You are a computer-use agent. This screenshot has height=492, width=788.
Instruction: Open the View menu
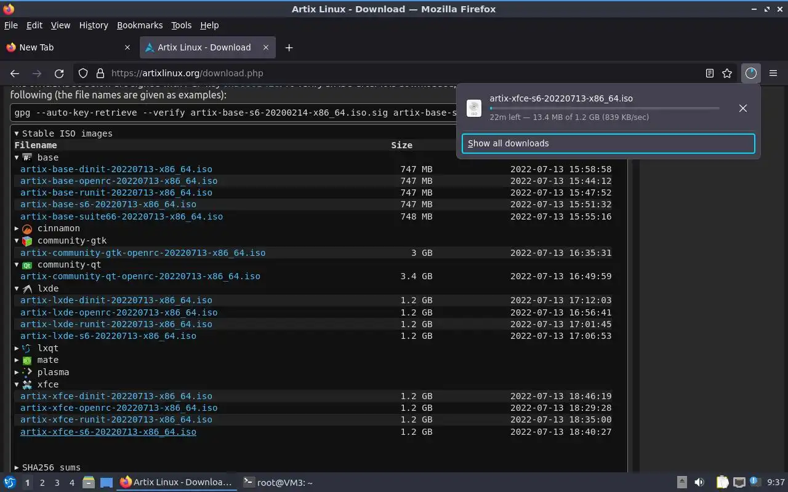[x=60, y=25]
